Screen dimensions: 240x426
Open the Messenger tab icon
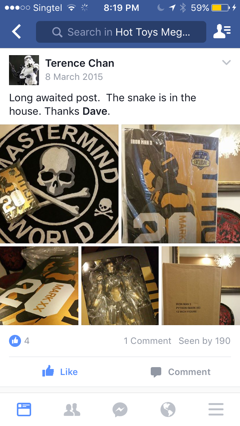pos(120,409)
